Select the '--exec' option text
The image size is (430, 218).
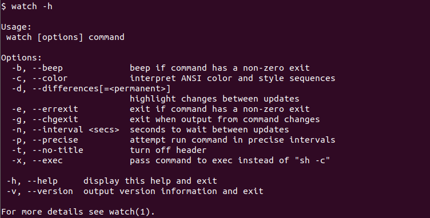tap(47, 160)
